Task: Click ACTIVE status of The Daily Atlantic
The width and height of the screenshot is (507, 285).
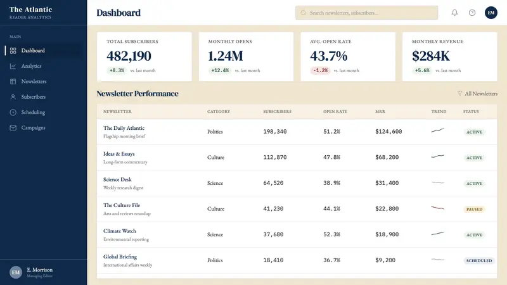Action: 474,132
